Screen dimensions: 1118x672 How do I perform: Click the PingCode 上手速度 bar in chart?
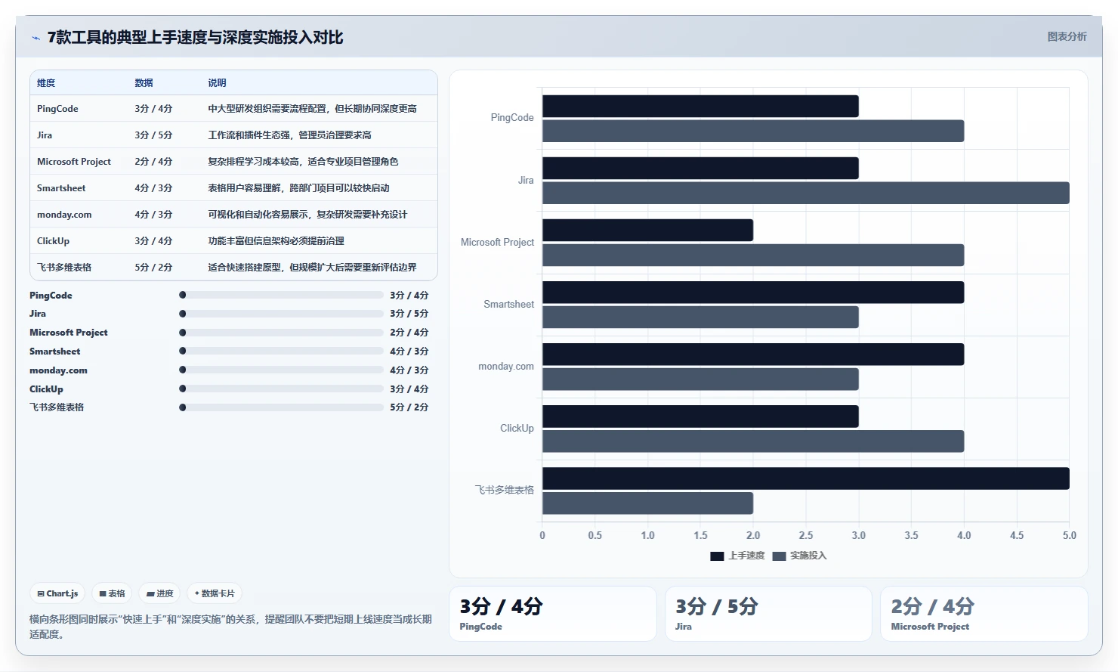tap(700, 106)
